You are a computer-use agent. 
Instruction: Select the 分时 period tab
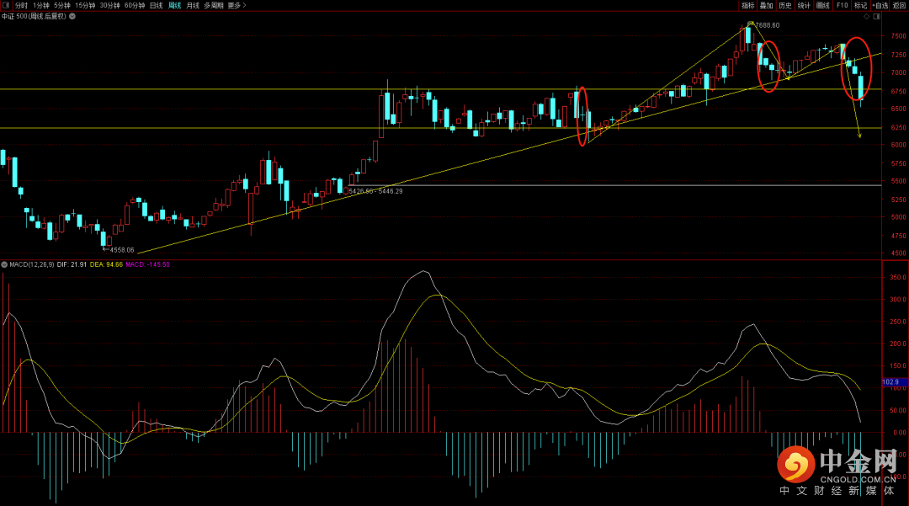click(x=21, y=5)
